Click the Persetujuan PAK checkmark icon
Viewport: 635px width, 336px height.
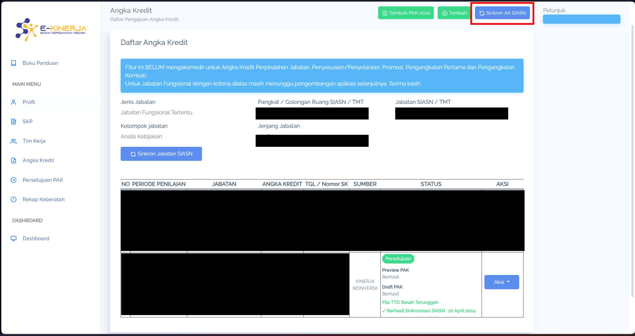14,180
